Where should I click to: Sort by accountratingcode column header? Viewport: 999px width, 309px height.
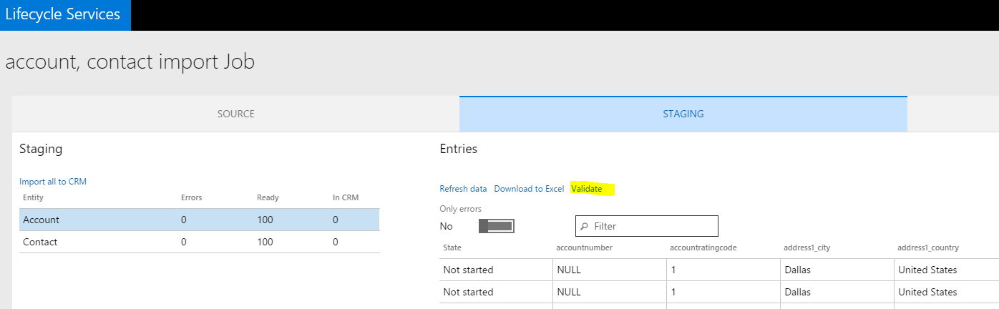703,247
